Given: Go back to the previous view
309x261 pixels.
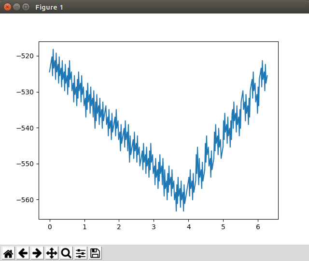Looking at the screenshot, I should click(x=23, y=253).
